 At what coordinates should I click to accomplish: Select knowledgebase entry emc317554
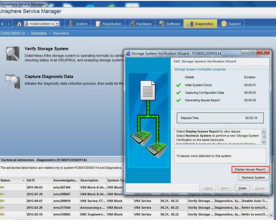click(62, 208)
